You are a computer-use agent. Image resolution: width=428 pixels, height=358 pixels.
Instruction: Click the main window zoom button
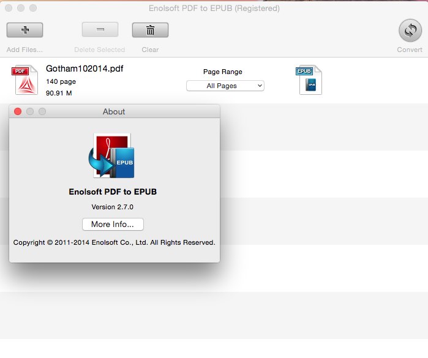(33, 8)
